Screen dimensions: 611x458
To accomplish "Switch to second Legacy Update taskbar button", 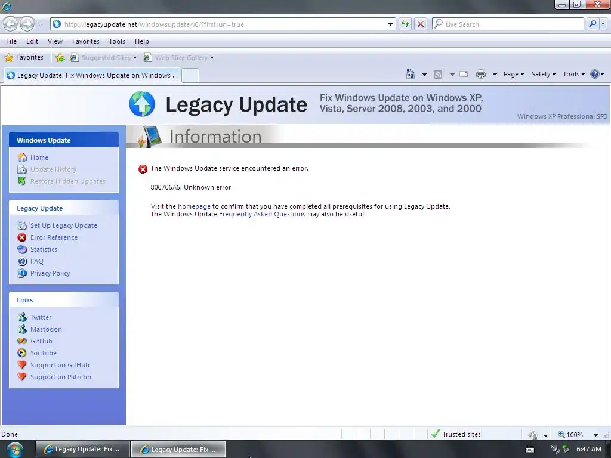I will pyautogui.click(x=178, y=450).
